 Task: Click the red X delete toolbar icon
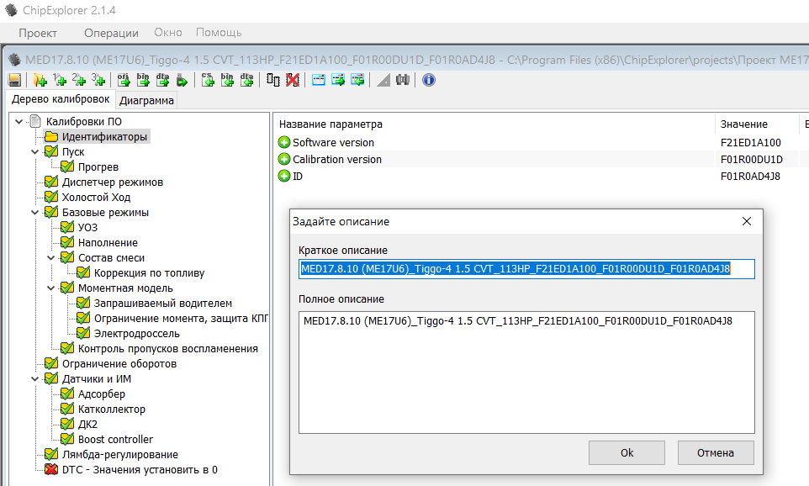[x=292, y=80]
